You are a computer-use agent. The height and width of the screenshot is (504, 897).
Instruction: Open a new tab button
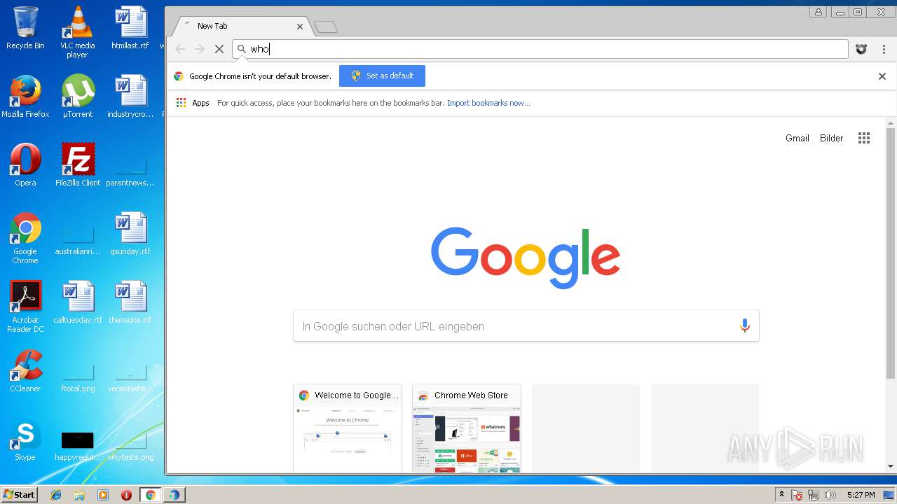point(326,27)
